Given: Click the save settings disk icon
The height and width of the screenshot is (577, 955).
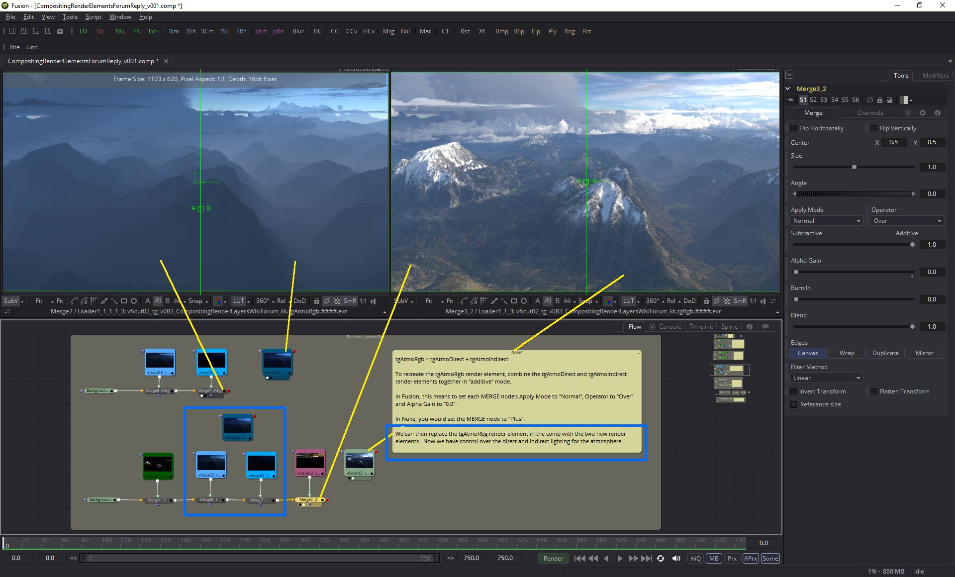Looking at the screenshot, I should pos(889,100).
